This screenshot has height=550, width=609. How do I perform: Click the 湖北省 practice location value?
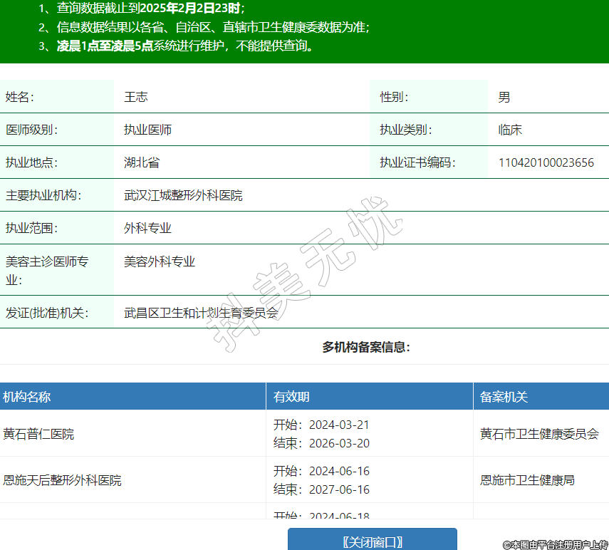(x=142, y=162)
